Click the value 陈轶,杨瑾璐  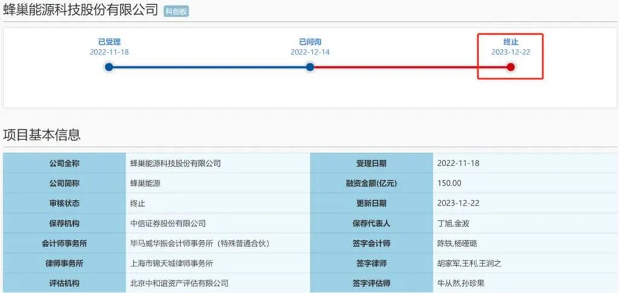pos(457,243)
